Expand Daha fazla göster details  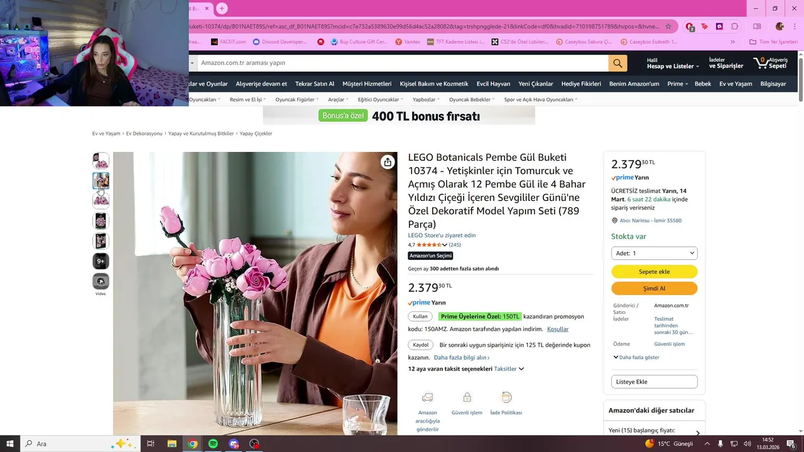click(x=636, y=357)
